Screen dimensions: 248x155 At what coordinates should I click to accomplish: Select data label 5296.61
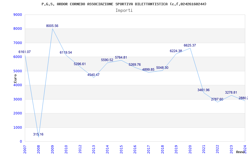(80, 64)
